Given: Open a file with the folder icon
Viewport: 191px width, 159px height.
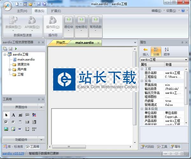Looking at the screenshot, I should pyautogui.click(x=30, y=4).
